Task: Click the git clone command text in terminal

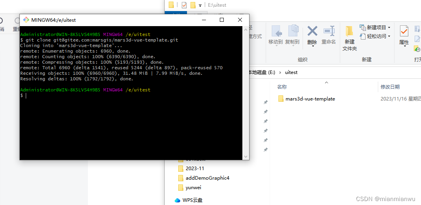Action: point(102,40)
